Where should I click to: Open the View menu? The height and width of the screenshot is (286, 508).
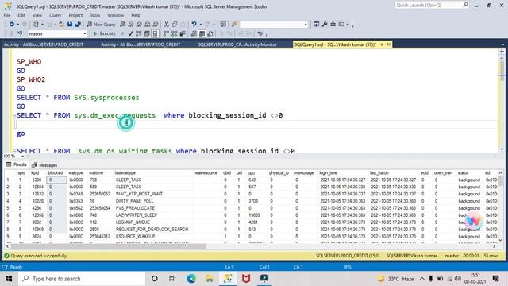click(x=37, y=15)
